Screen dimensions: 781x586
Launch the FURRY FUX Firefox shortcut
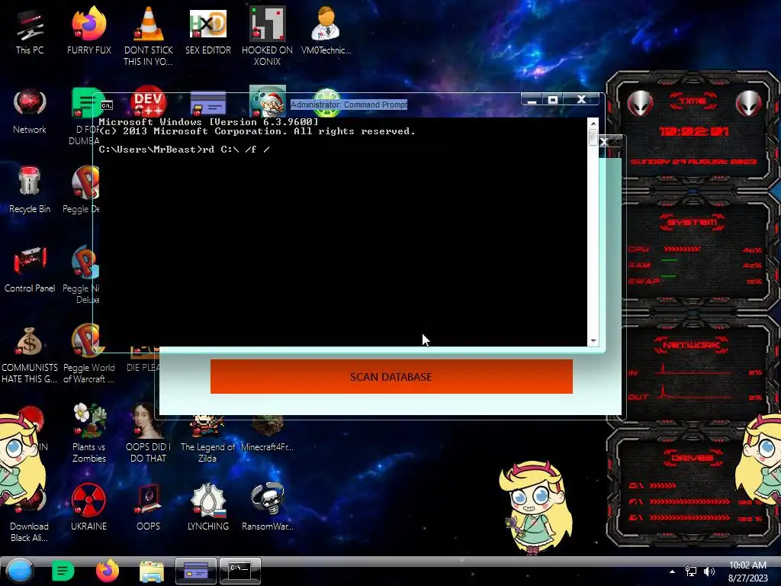click(x=88, y=31)
